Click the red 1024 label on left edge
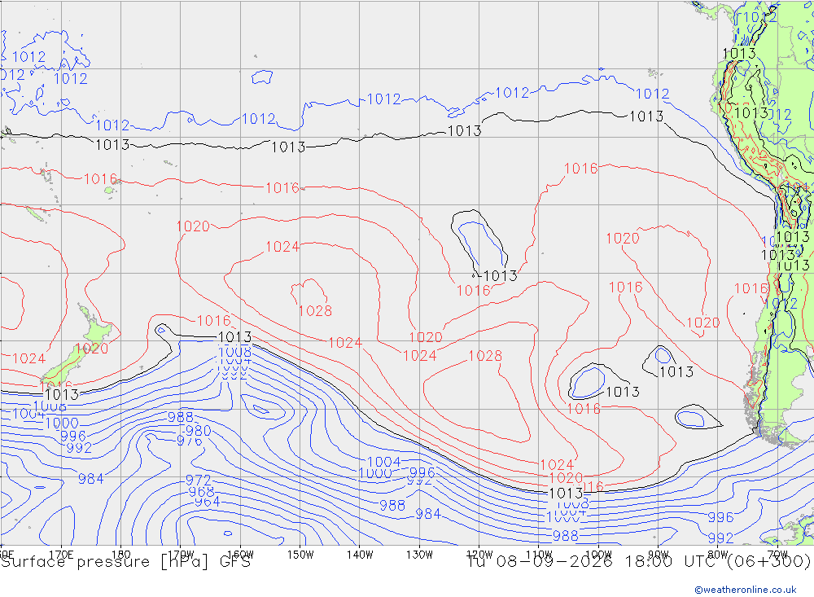814x597 pixels. tap(28, 358)
